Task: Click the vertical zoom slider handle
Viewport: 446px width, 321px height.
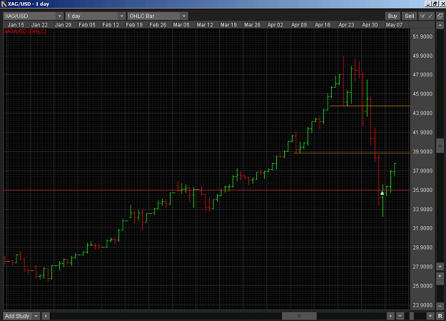Action: [x=440, y=283]
